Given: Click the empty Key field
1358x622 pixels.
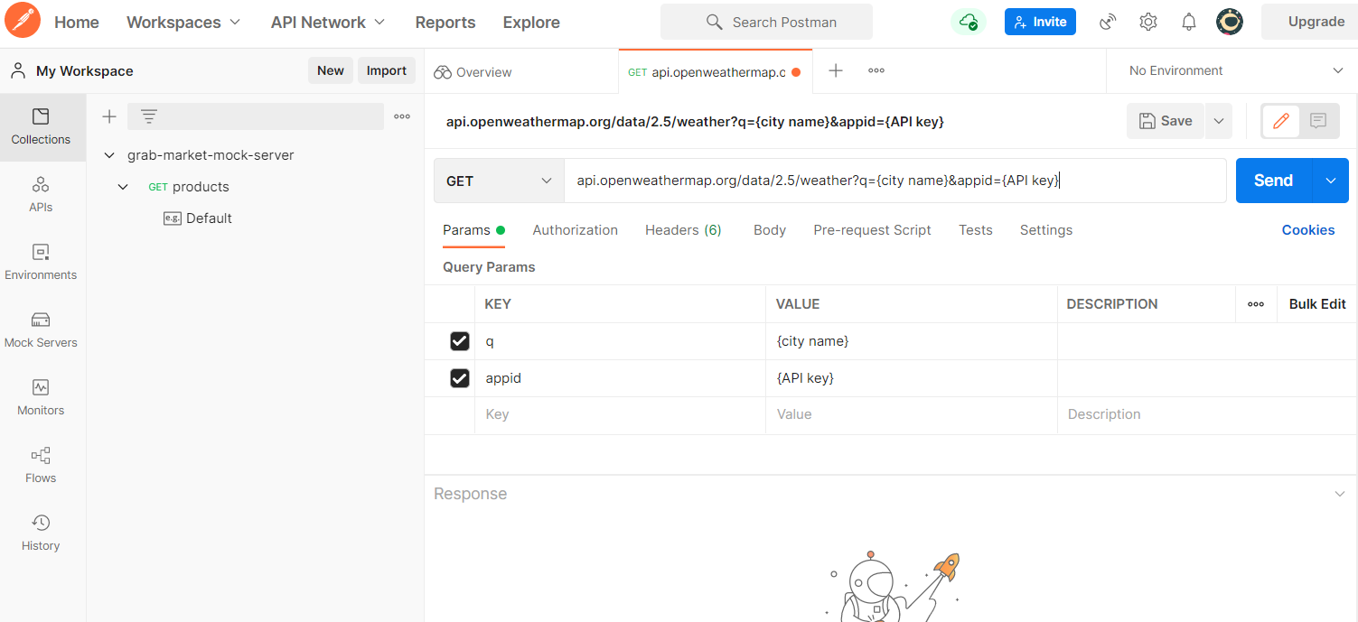Looking at the screenshot, I should (x=620, y=414).
